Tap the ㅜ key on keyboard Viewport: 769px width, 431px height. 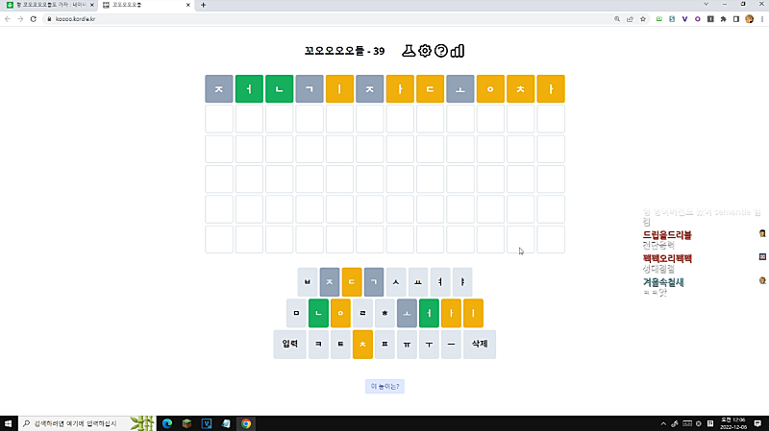coord(429,345)
